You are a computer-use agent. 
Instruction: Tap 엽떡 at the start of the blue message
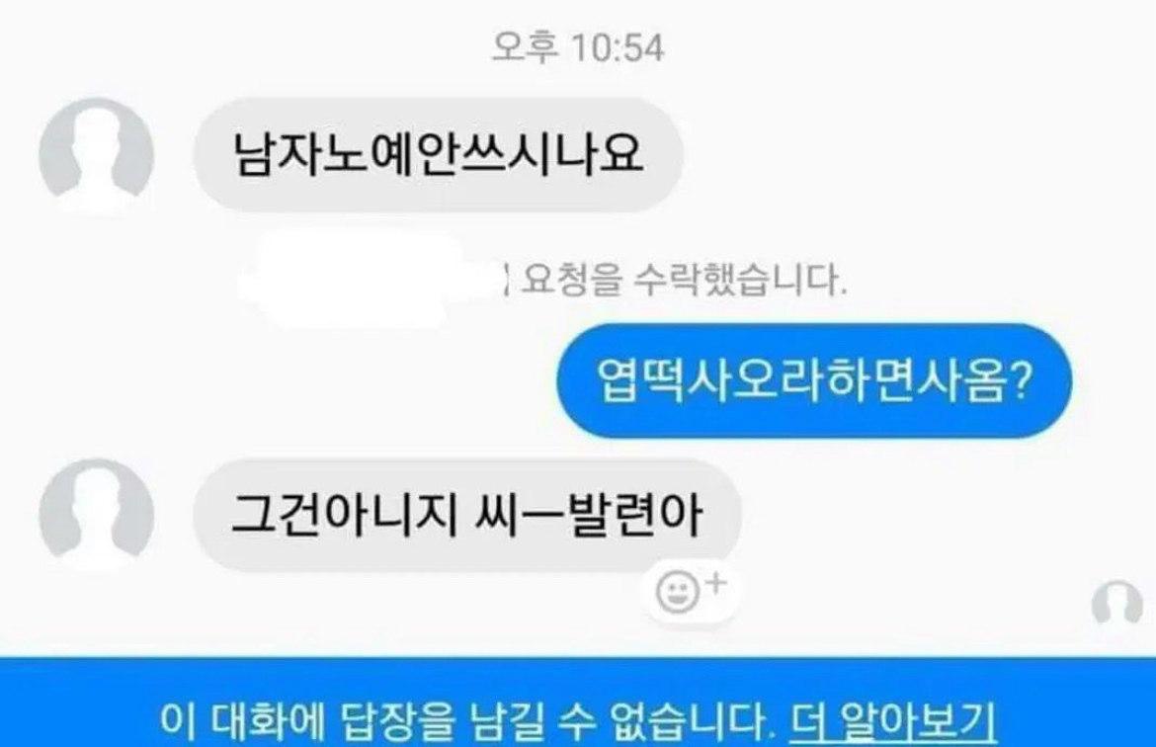coord(640,381)
